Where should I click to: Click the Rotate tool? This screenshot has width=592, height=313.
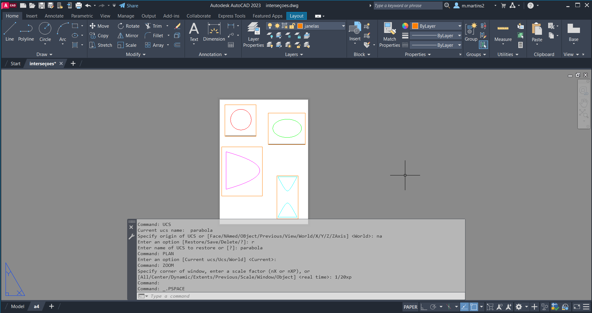[x=129, y=26]
